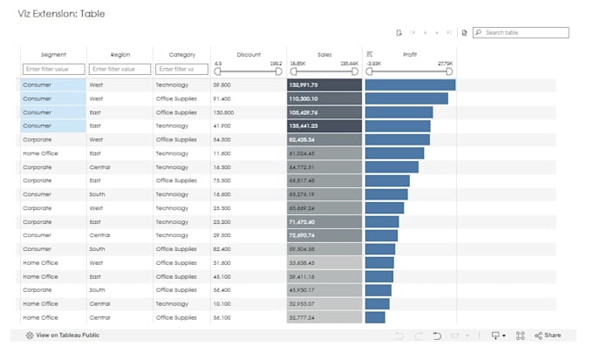Click the Revert (reset view) icon

click(437, 336)
